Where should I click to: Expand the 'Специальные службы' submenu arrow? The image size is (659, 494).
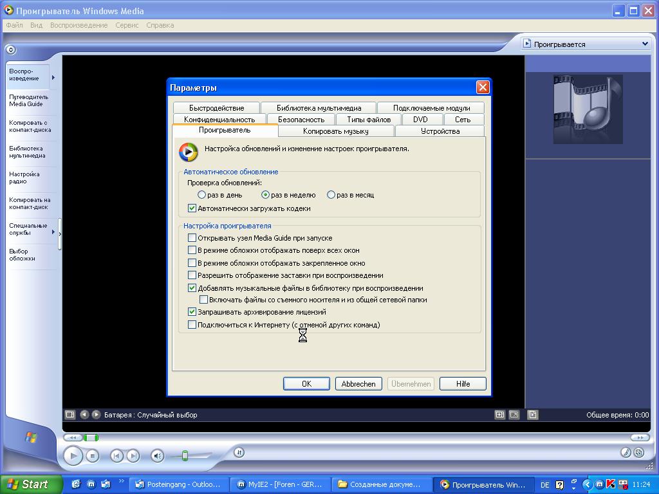pyautogui.click(x=53, y=232)
